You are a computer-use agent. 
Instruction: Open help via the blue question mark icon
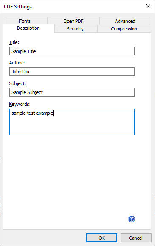(x=131, y=219)
